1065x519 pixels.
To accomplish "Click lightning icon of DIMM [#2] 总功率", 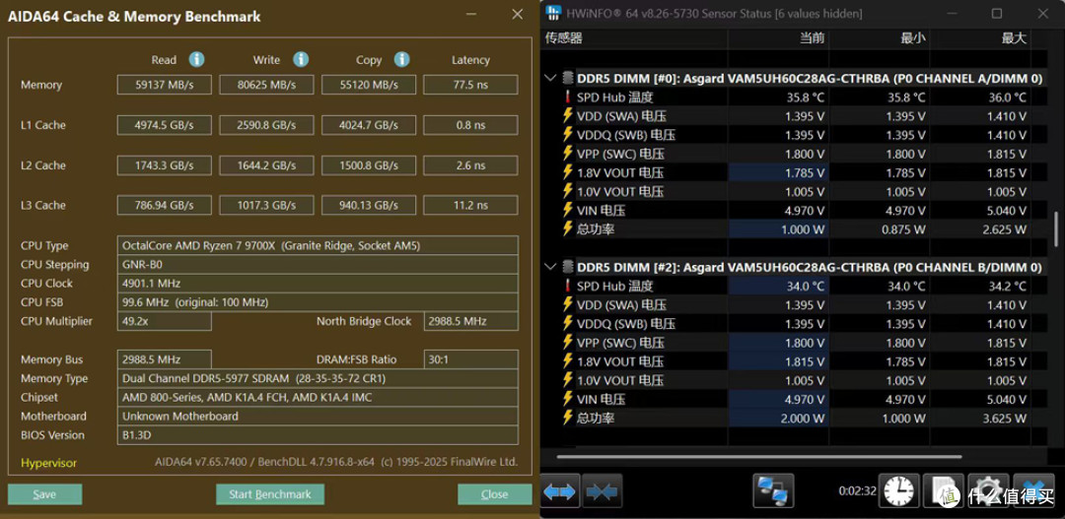I will point(568,418).
